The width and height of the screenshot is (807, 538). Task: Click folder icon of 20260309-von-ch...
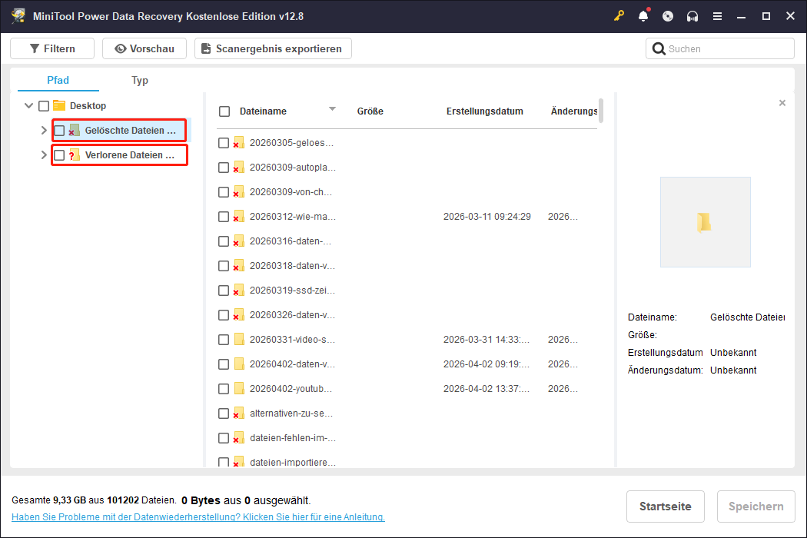tap(238, 192)
